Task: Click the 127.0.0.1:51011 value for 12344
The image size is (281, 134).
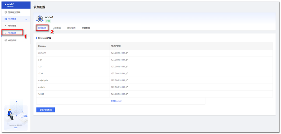Action: click(118, 94)
